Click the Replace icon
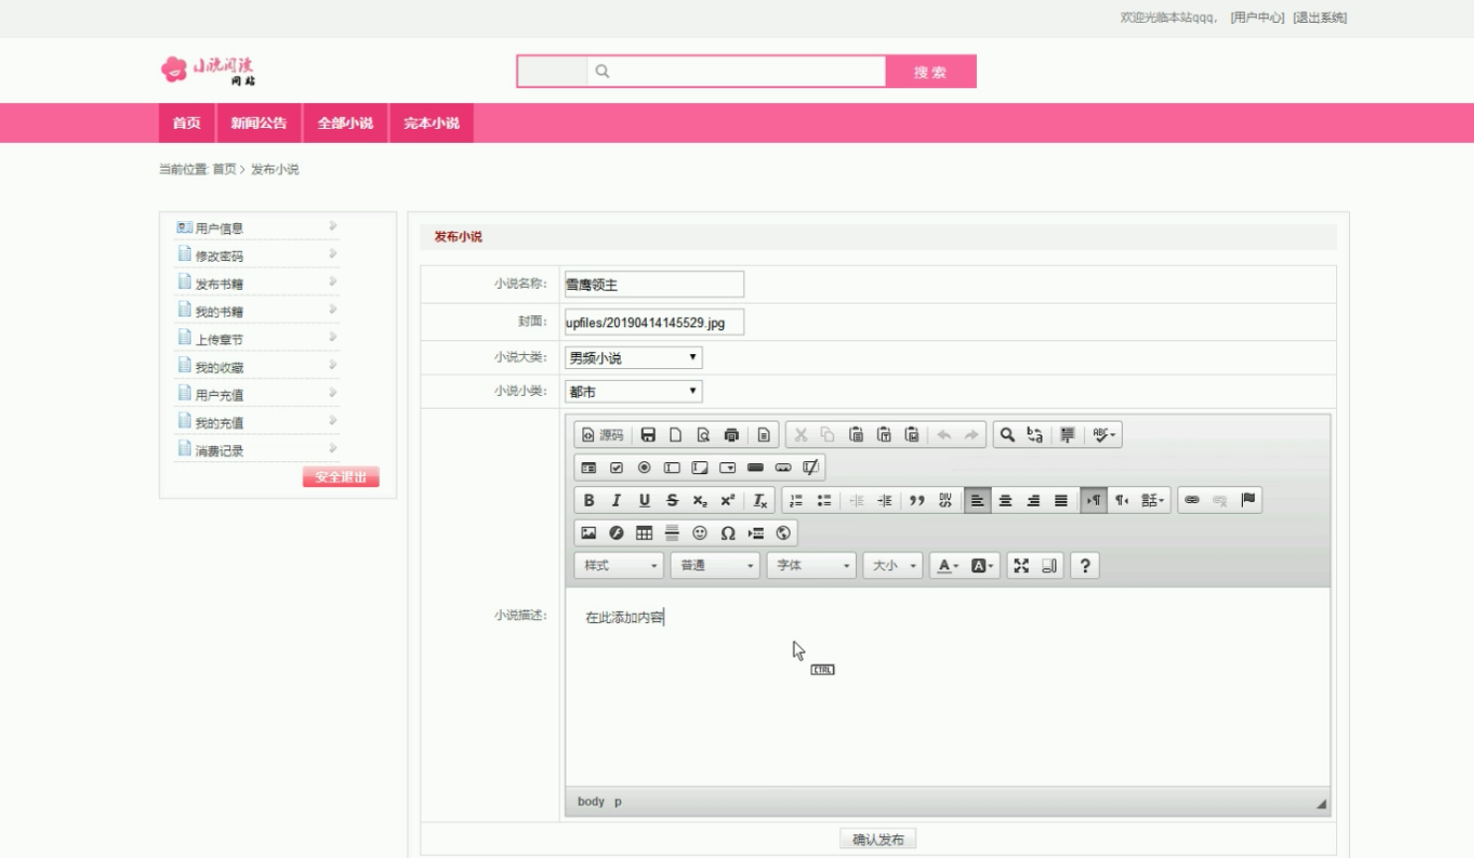The image size is (1474, 858). [1035, 434]
